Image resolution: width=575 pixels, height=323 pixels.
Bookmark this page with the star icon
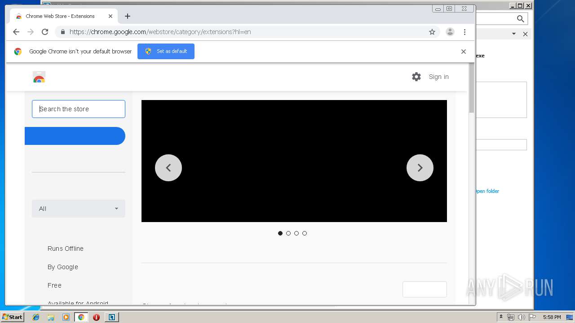tap(432, 32)
